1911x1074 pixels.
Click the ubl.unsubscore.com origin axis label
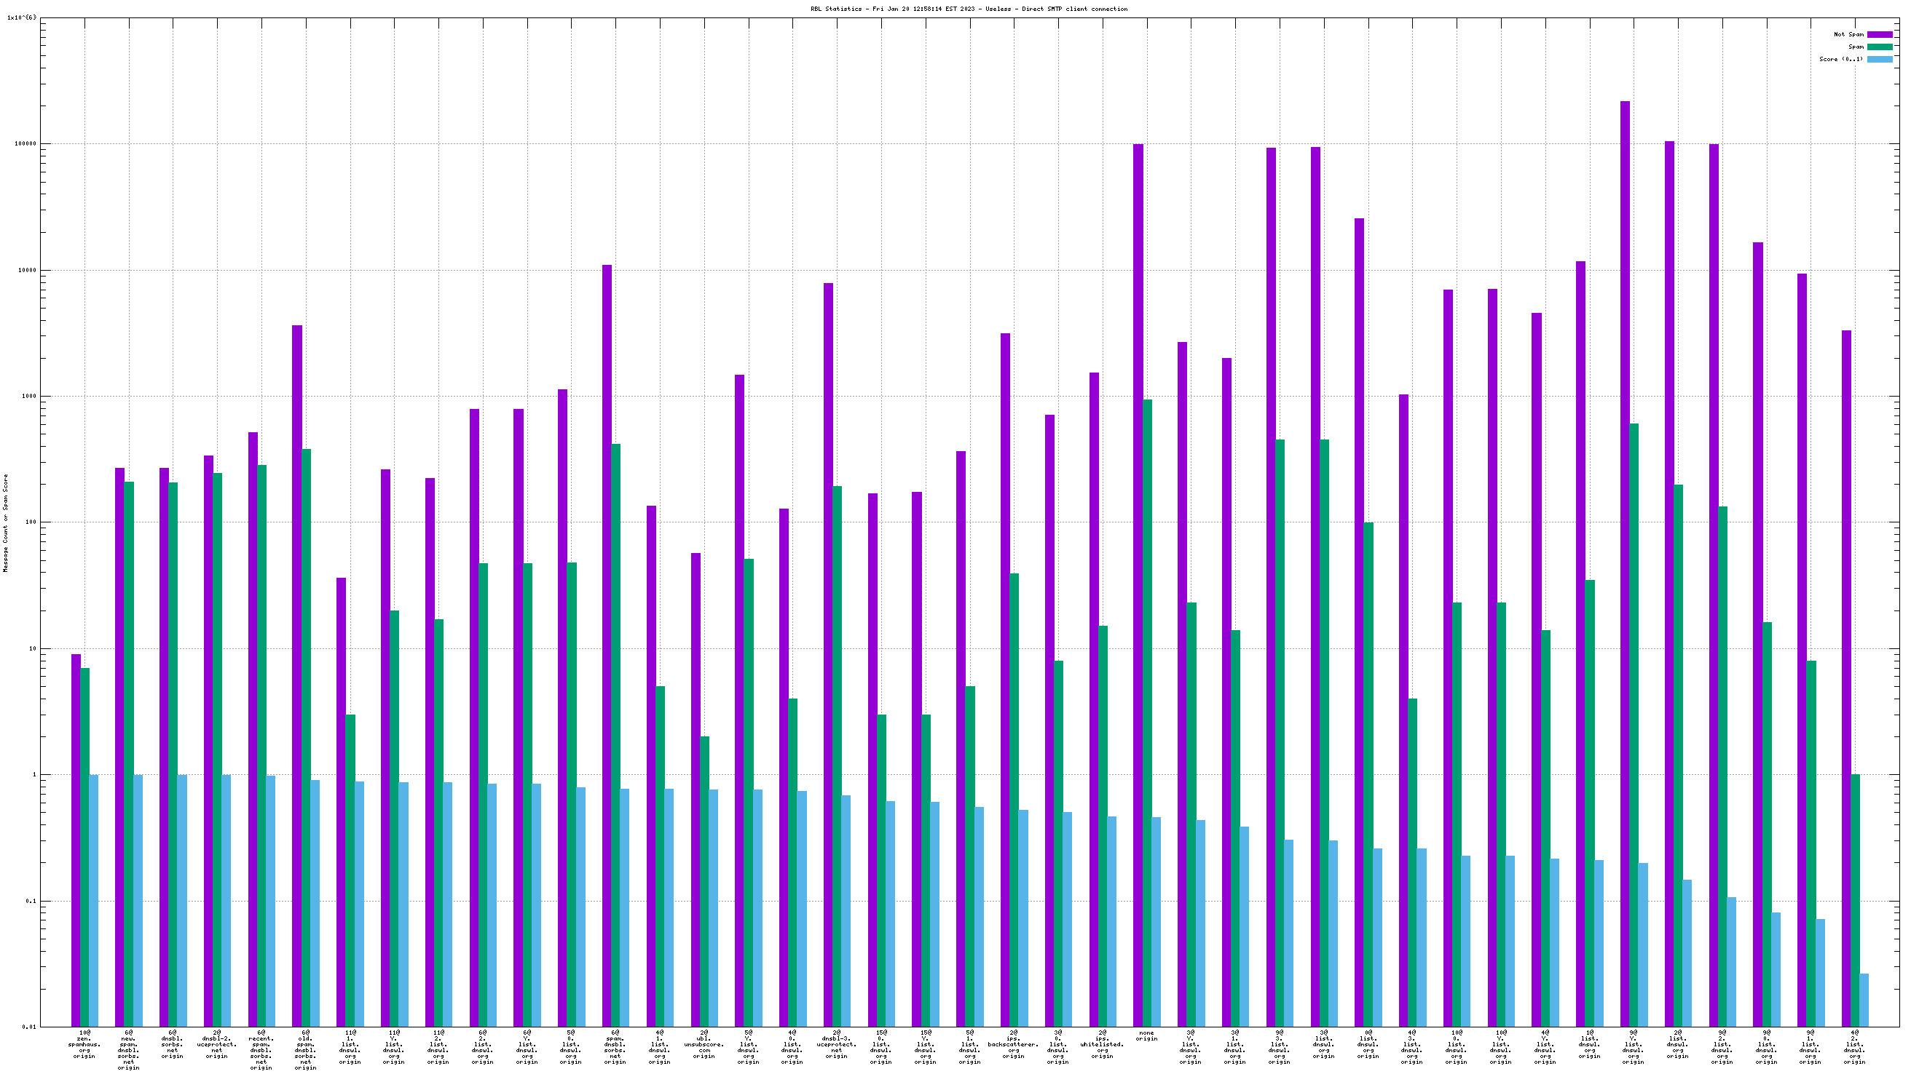704,1043
